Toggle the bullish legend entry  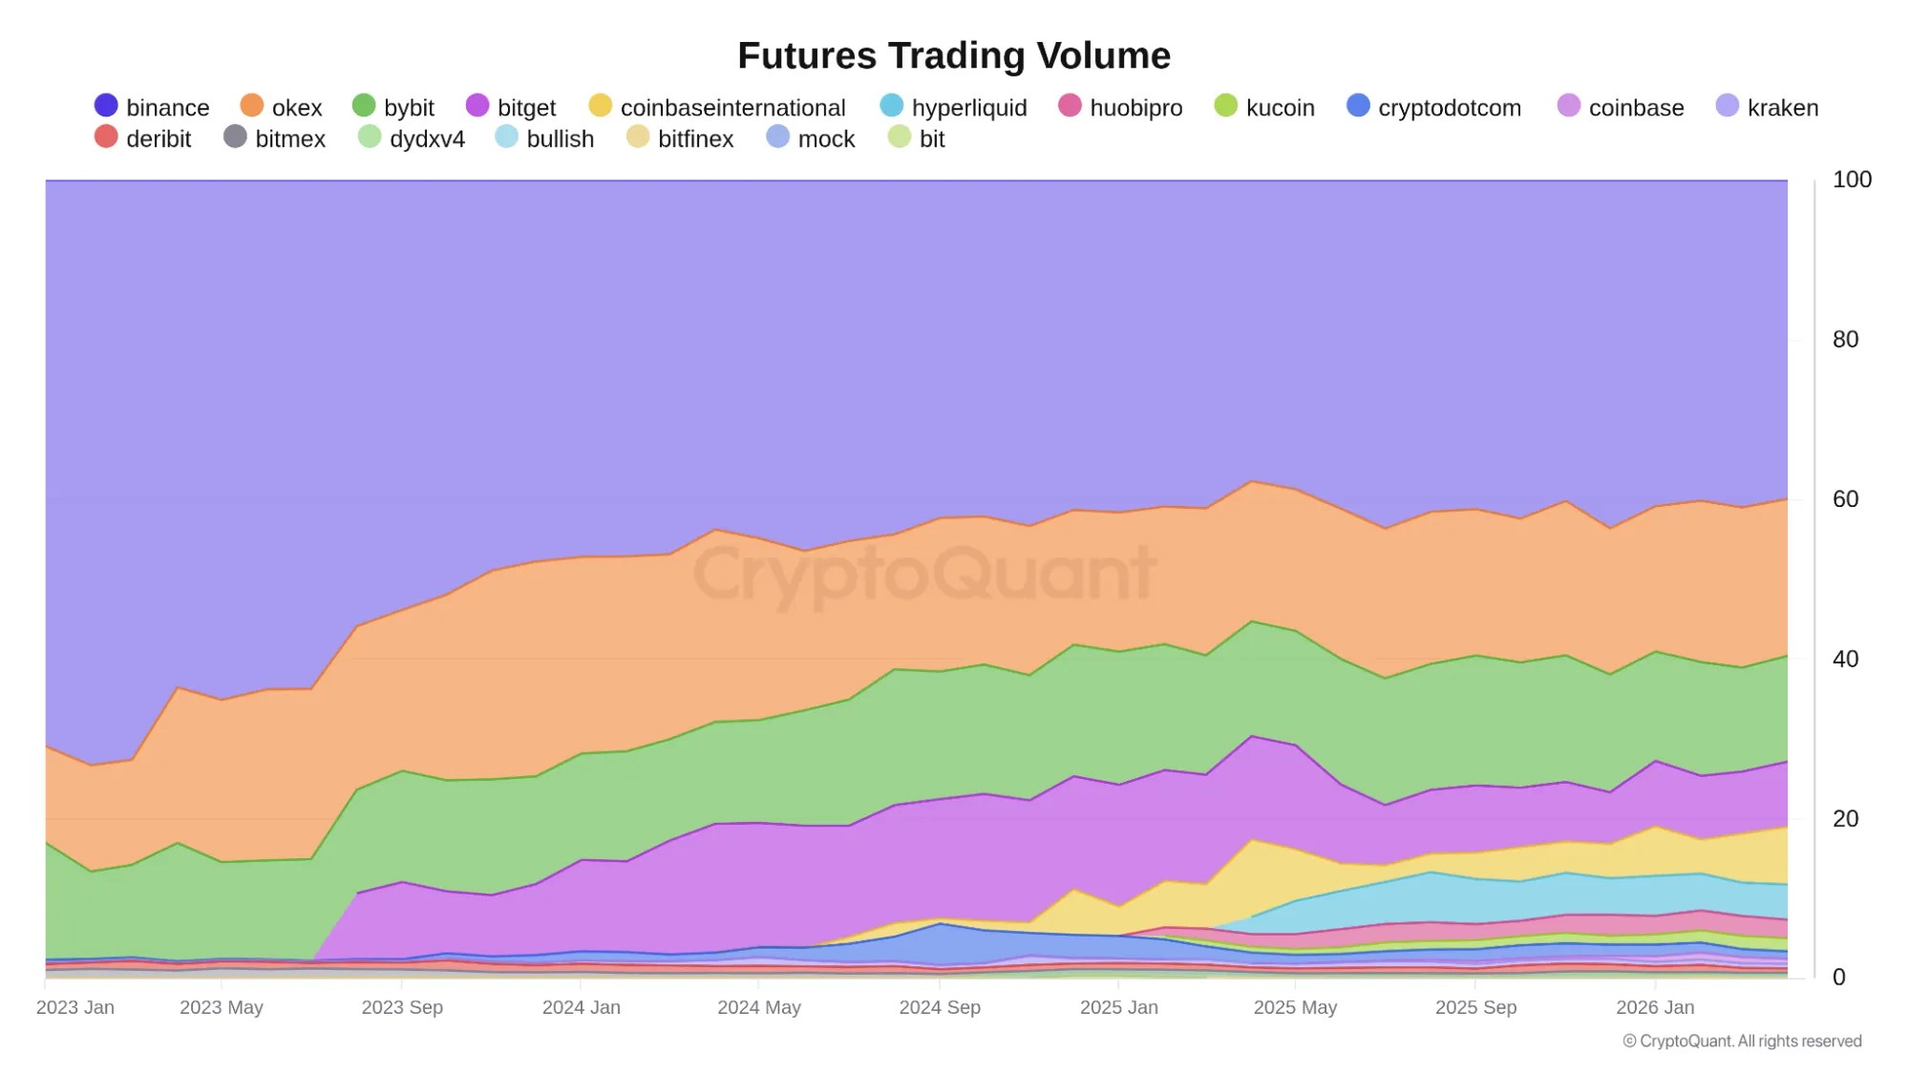click(544, 139)
